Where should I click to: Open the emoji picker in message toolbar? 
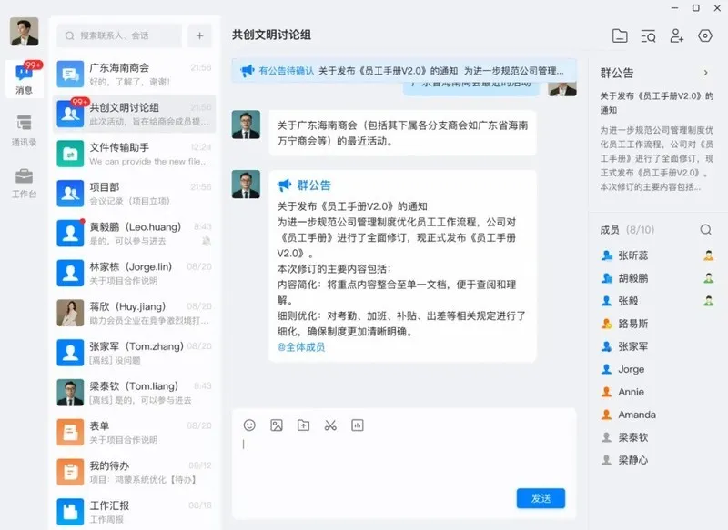249,425
